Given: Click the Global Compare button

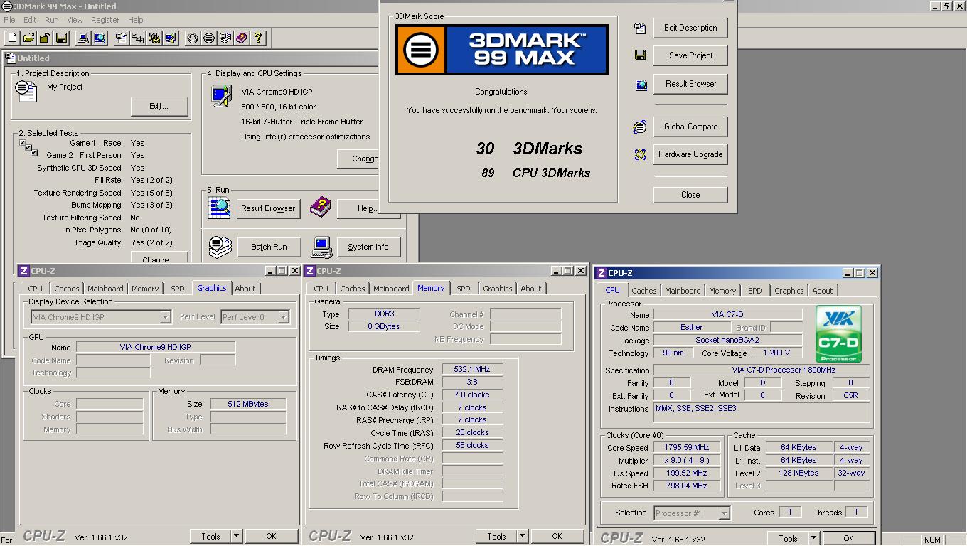Looking at the screenshot, I should 690,127.
